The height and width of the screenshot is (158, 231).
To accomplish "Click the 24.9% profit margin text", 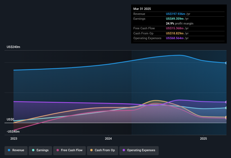I will click(180, 23).
